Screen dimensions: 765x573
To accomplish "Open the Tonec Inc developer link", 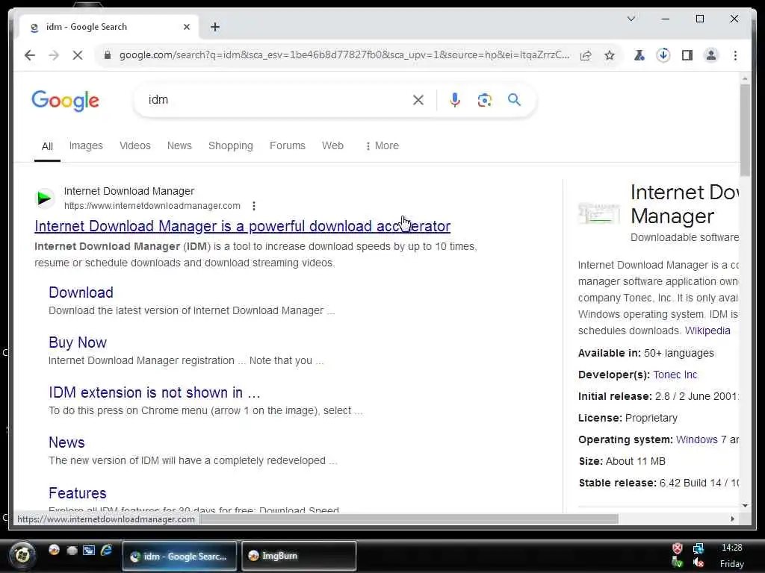I will point(675,375).
